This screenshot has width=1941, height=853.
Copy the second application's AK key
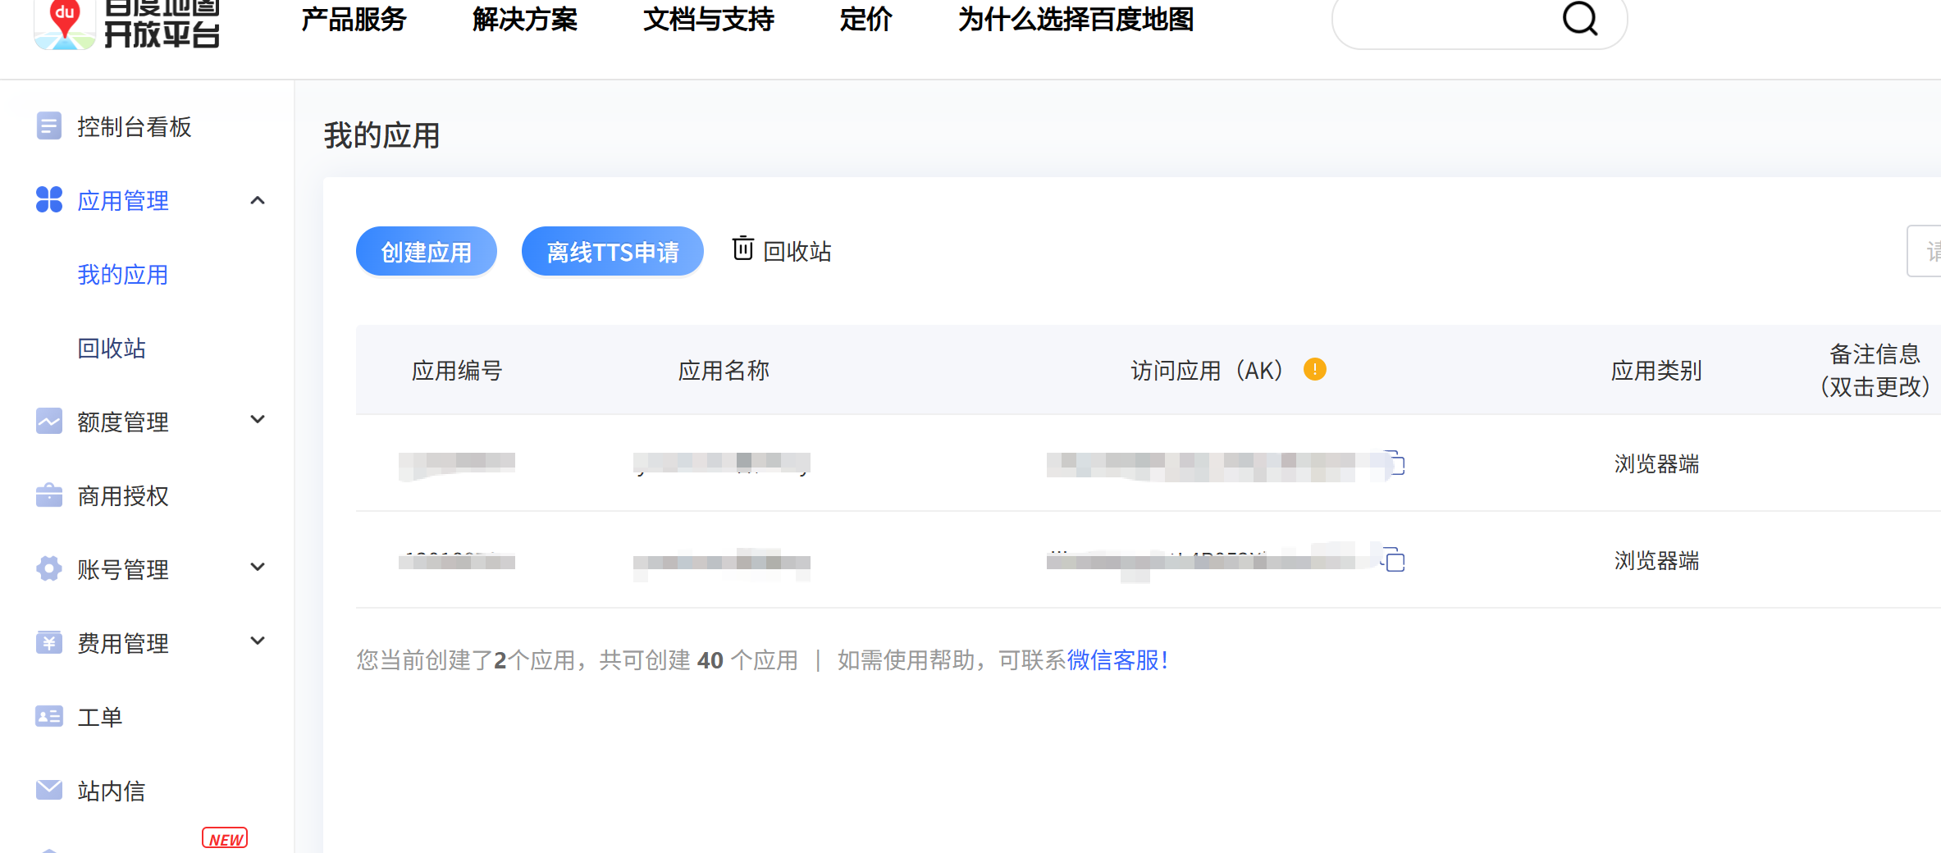click(x=1394, y=561)
